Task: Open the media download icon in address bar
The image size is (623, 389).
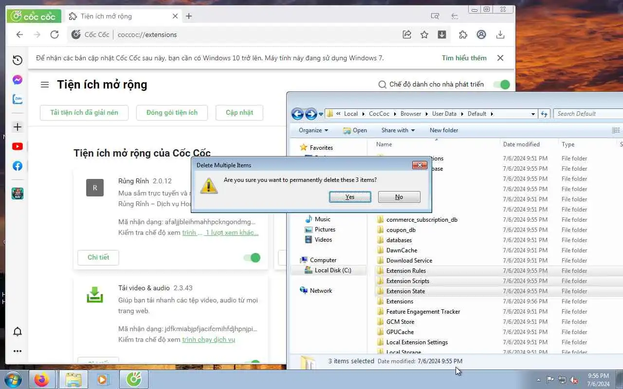Action: [442, 35]
